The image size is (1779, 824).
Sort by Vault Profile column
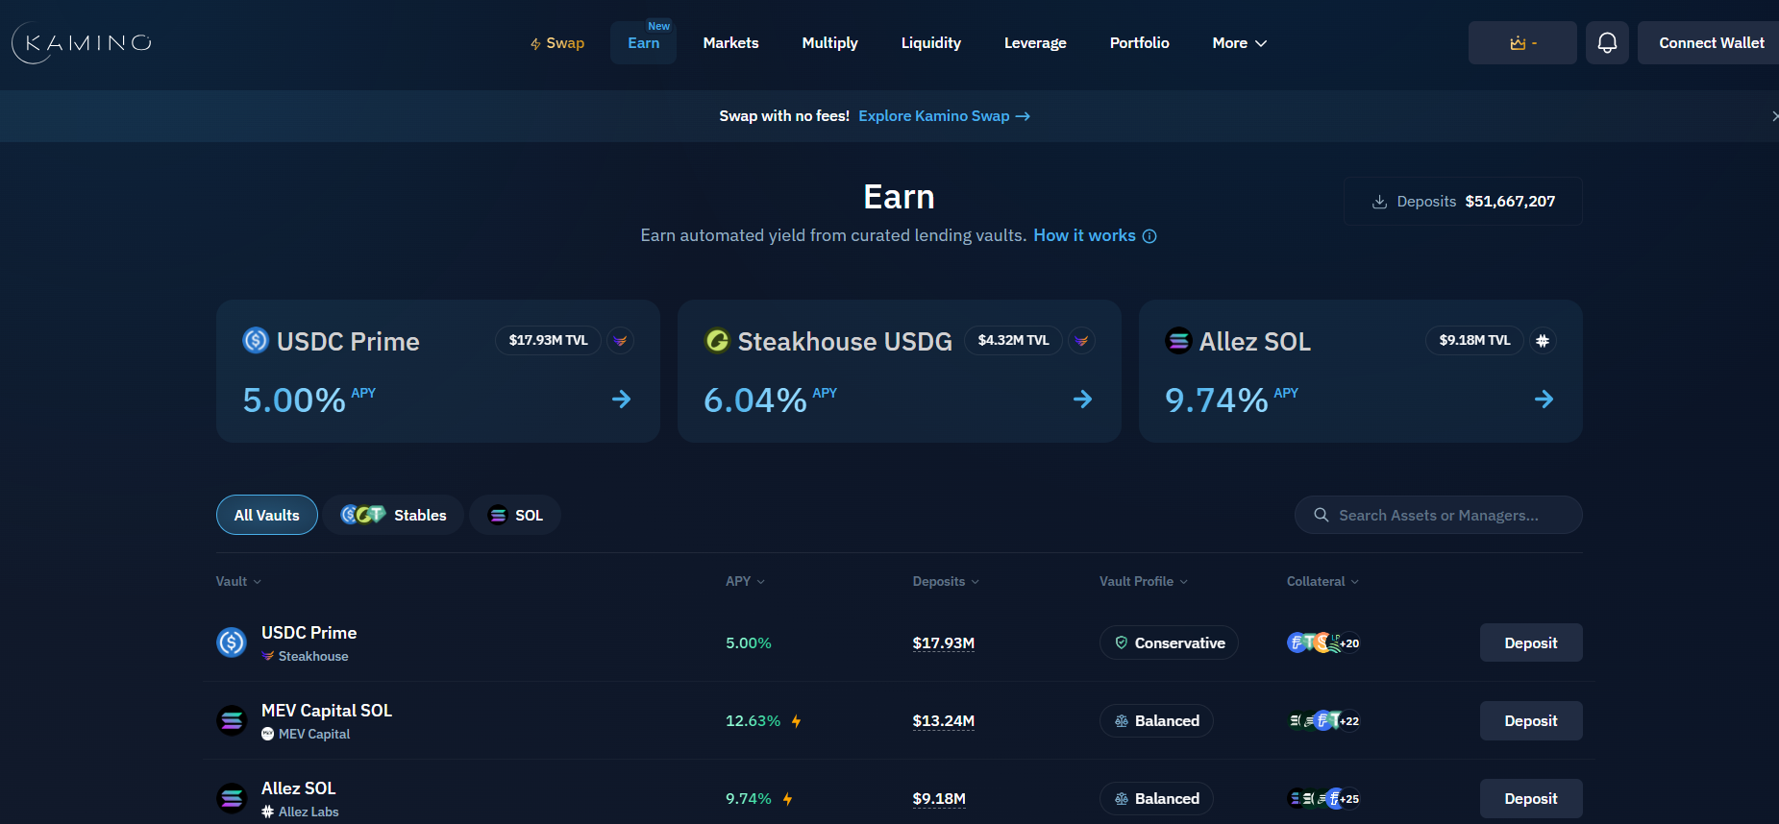[x=1144, y=581]
